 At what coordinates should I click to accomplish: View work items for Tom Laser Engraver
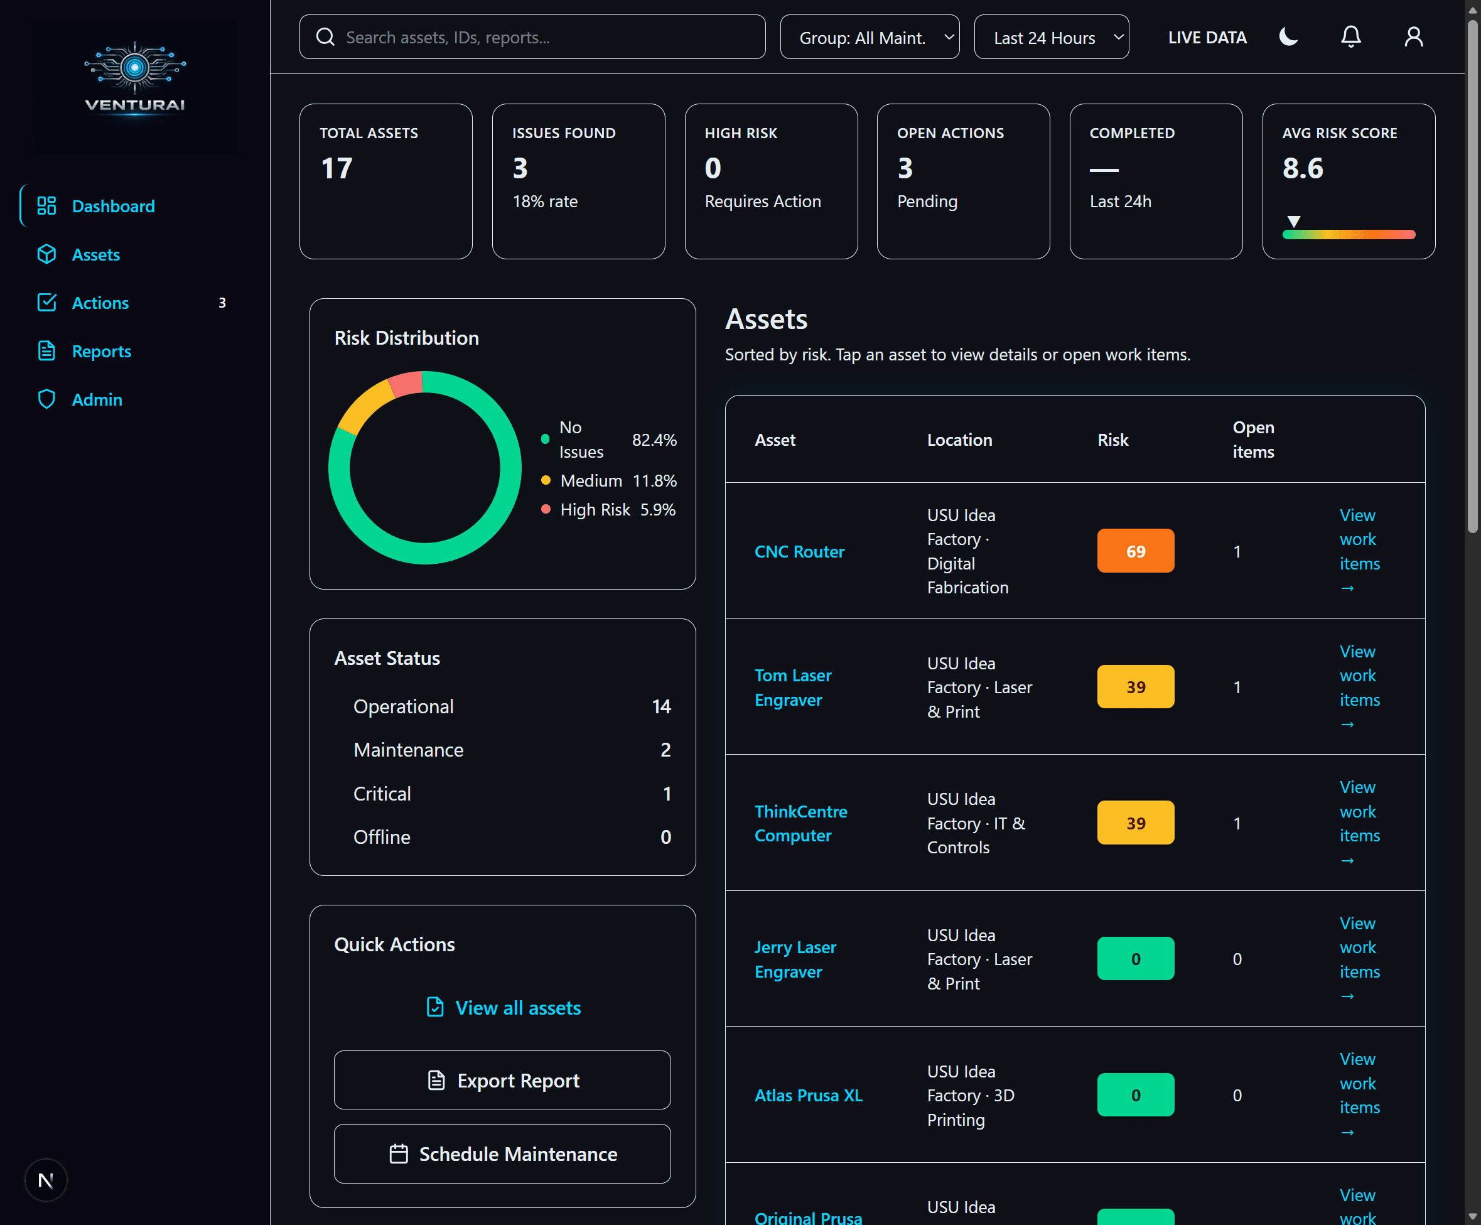1359,687
